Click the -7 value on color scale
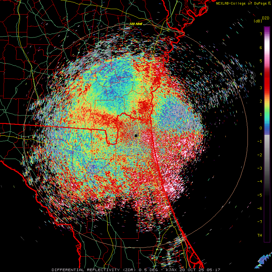The image size is (272, 272). (260, 222)
